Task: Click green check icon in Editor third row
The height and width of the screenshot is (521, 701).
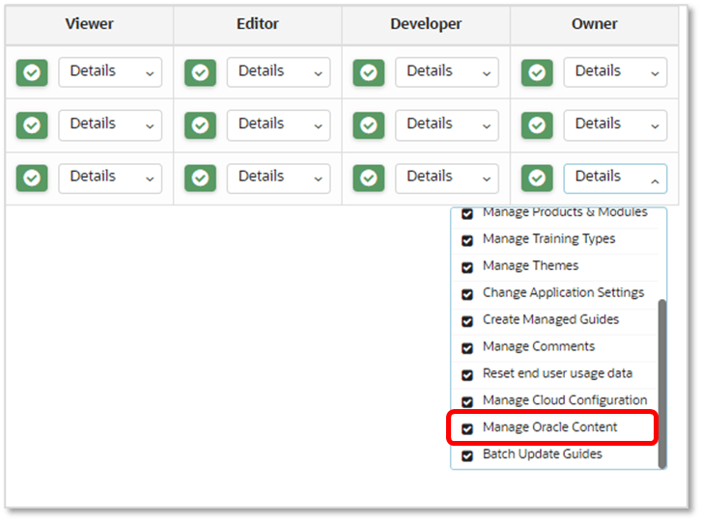Action: 200,178
